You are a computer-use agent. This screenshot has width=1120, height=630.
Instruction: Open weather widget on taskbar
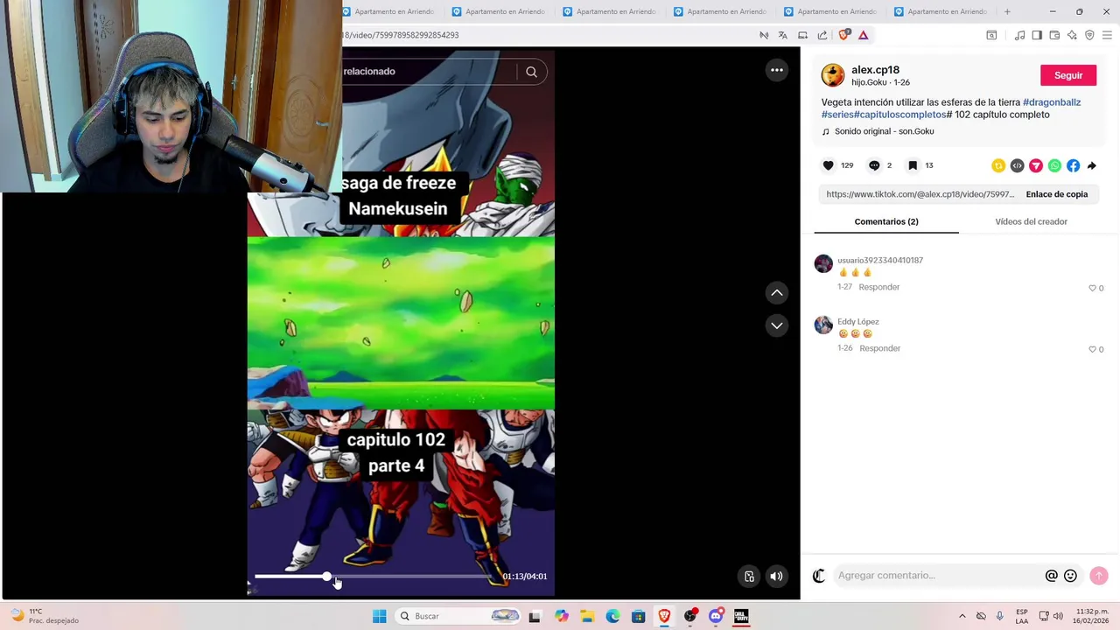44,616
